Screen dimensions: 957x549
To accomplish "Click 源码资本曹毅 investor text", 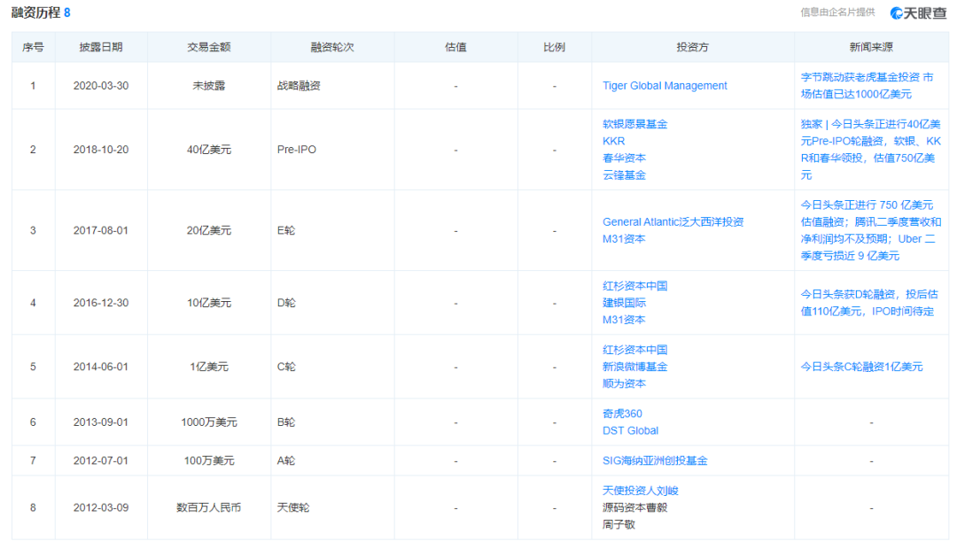I will pos(634,508).
